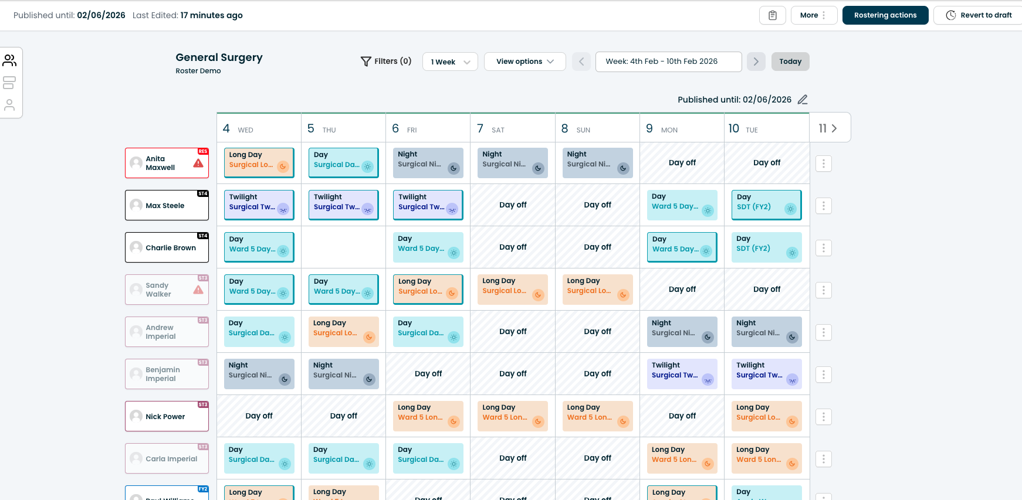
Task: Open Andrew Imperial's Monday Night shift
Action: point(682,332)
